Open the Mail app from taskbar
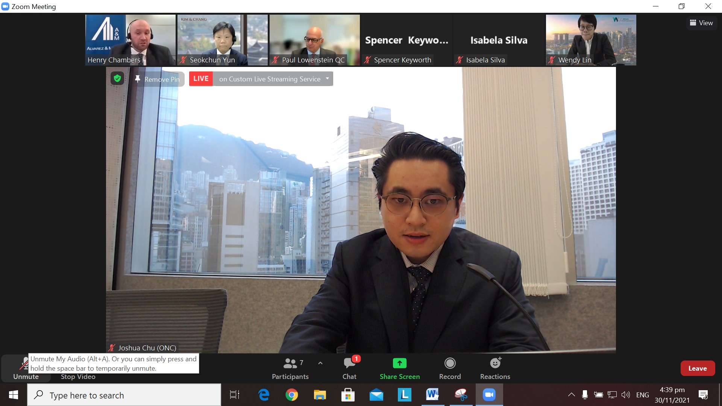Image resolution: width=722 pixels, height=406 pixels. (376, 395)
